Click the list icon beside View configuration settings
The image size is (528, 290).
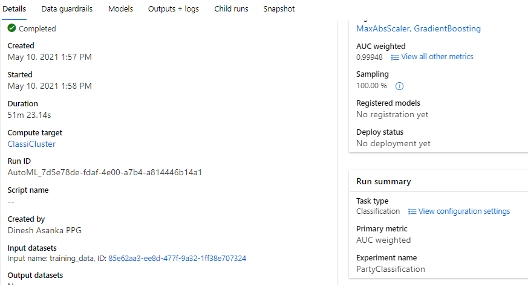[412, 211]
